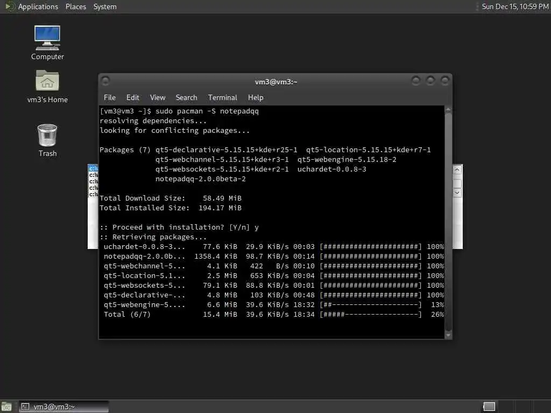
Task: Maximize the vm3@vm3 terminal window
Action: pyautogui.click(x=430, y=81)
